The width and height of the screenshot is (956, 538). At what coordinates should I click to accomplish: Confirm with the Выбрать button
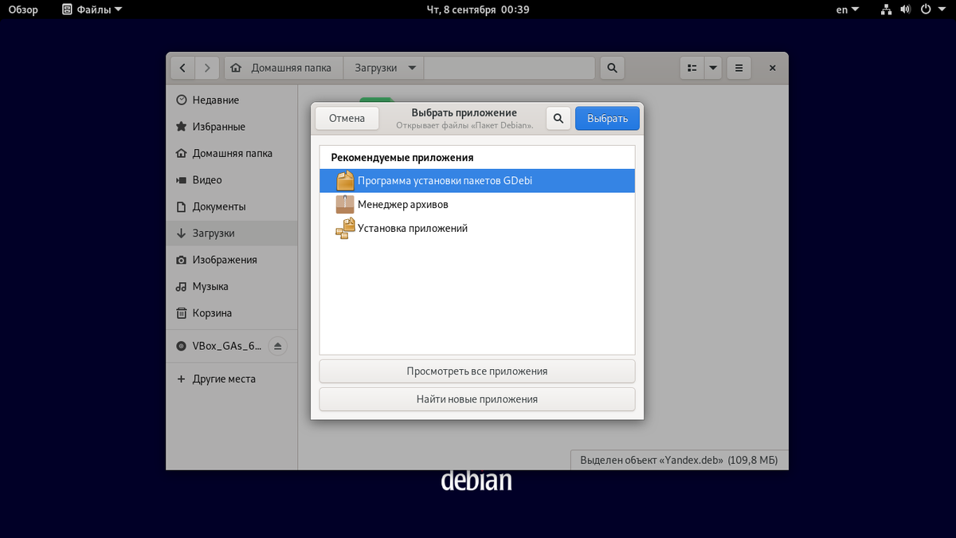pos(607,118)
